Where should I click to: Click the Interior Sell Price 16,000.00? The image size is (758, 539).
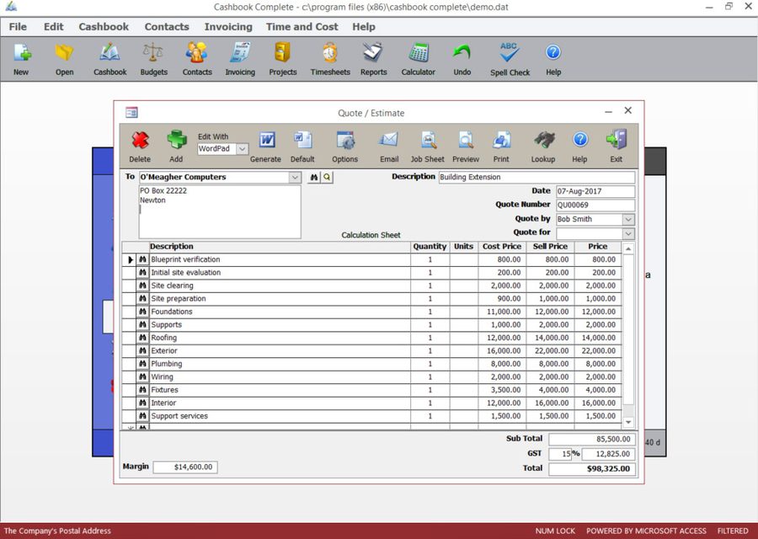[550, 403]
